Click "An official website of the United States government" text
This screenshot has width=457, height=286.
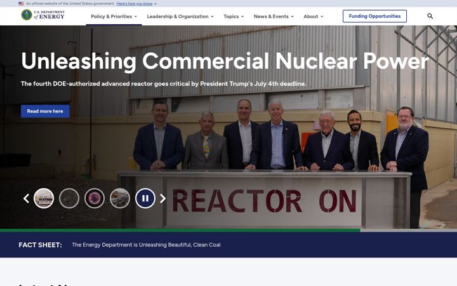[70, 4]
